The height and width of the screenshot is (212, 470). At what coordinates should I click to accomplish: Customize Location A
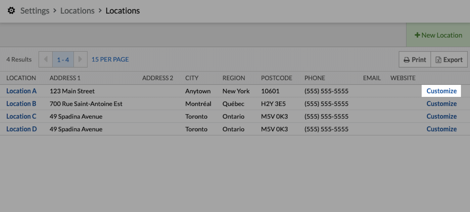pos(441,91)
